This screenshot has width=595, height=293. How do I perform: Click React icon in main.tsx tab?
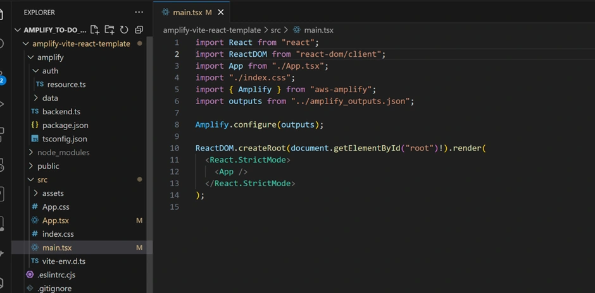pos(165,12)
